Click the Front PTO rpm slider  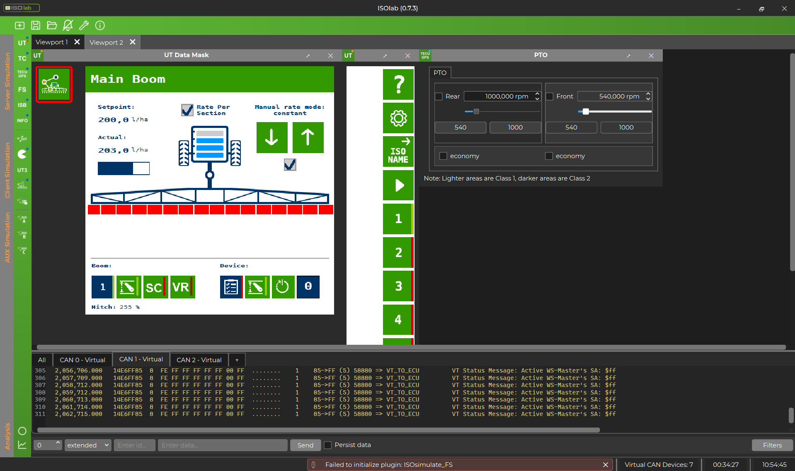coord(615,111)
